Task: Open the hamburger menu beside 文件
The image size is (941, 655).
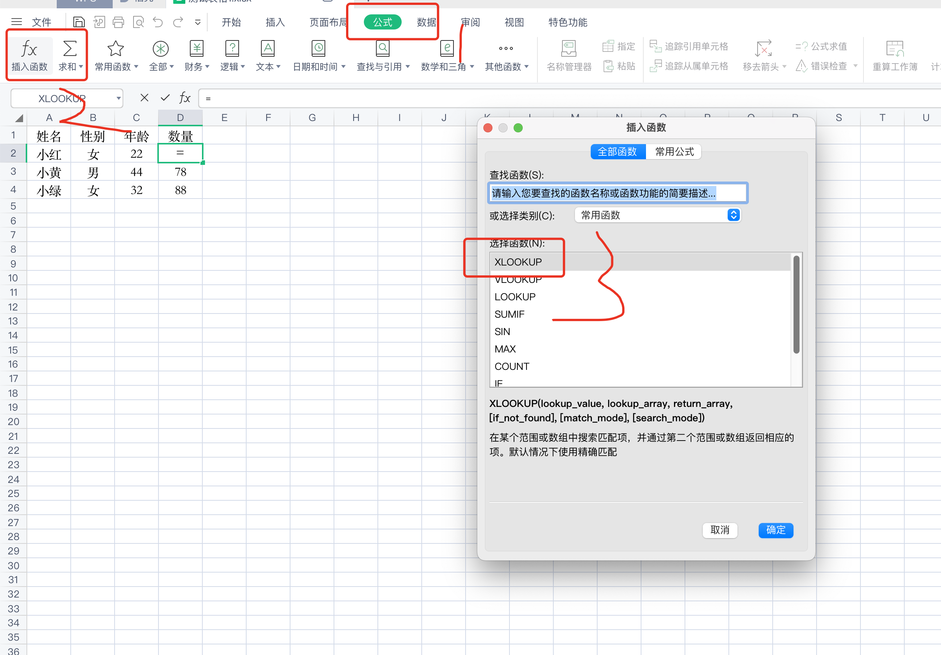Action: coord(16,22)
